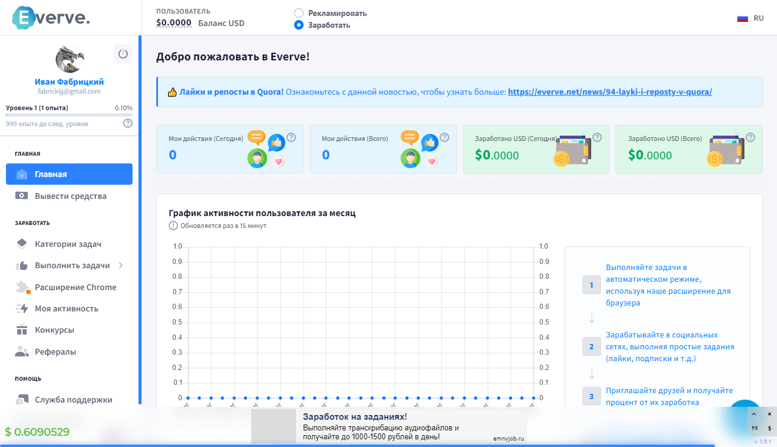Click user name Иван Фабрицкий
The image size is (777, 447).
(69, 82)
